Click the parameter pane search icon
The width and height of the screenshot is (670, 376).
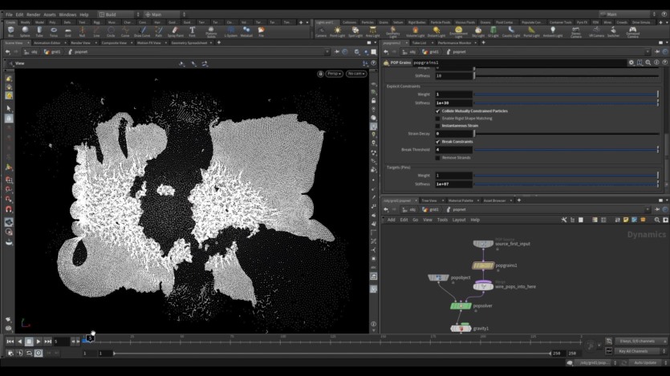pyautogui.click(x=648, y=63)
